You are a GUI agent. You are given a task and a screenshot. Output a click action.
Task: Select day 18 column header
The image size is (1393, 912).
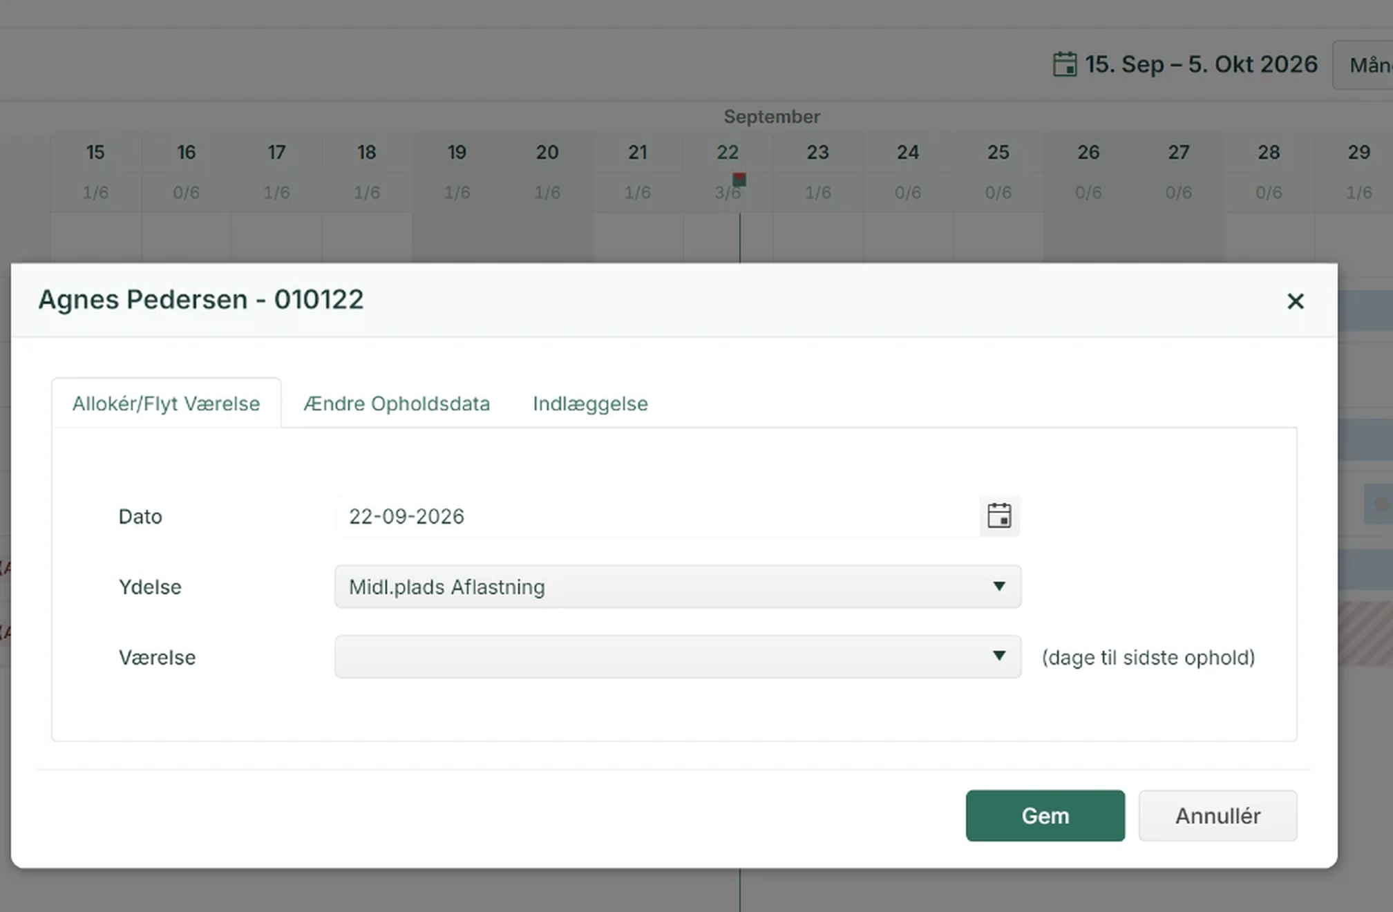click(x=367, y=152)
